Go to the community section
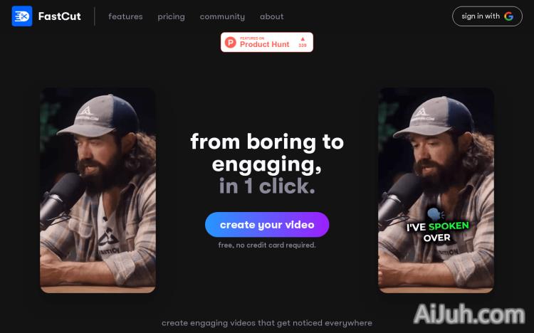Viewport: 534px width, 333px height. click(222, 16)
